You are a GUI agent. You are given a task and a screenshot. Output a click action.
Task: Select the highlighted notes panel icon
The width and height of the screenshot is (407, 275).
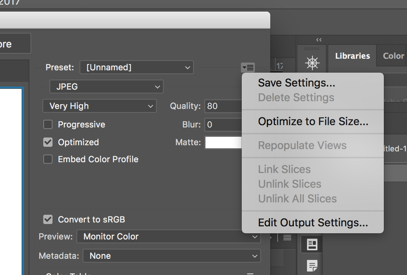point(312,244)
